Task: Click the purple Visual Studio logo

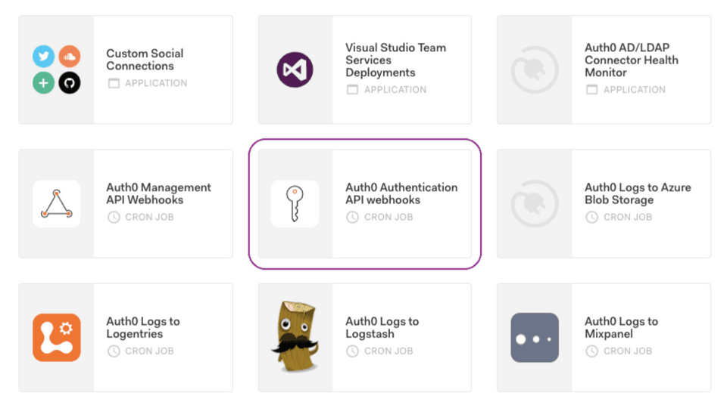Action: pos(295,70)
